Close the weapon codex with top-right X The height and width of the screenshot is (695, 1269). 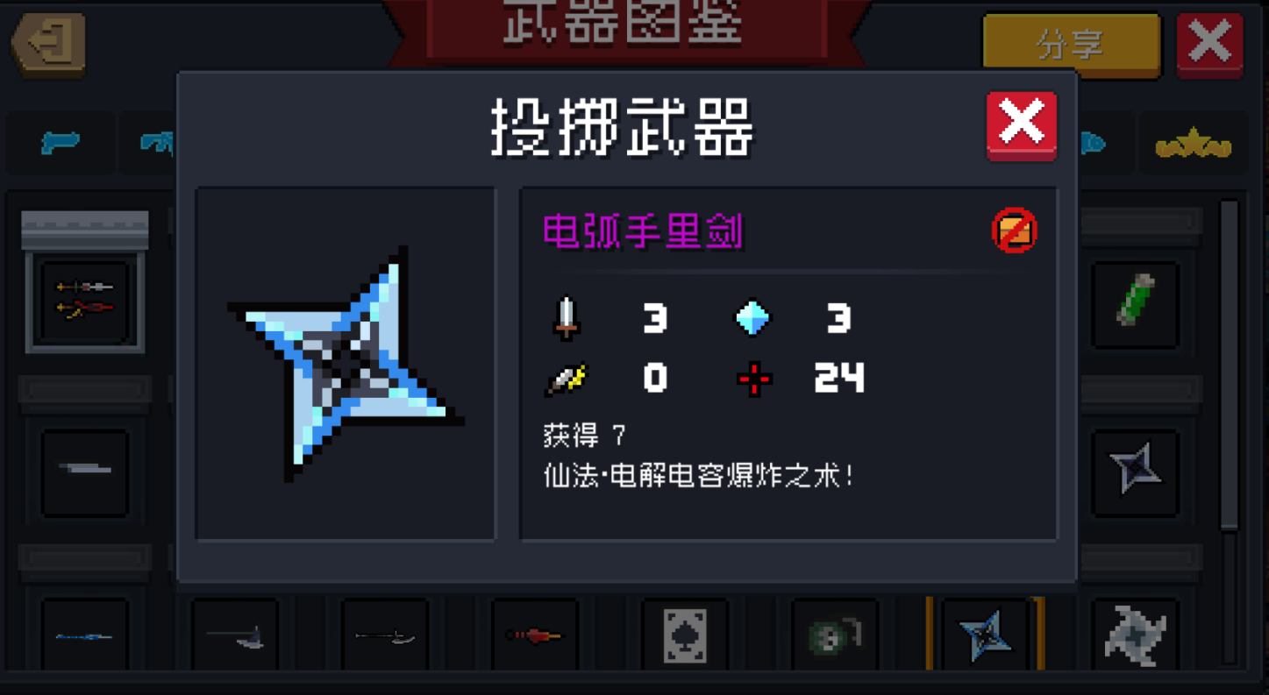1210,43
